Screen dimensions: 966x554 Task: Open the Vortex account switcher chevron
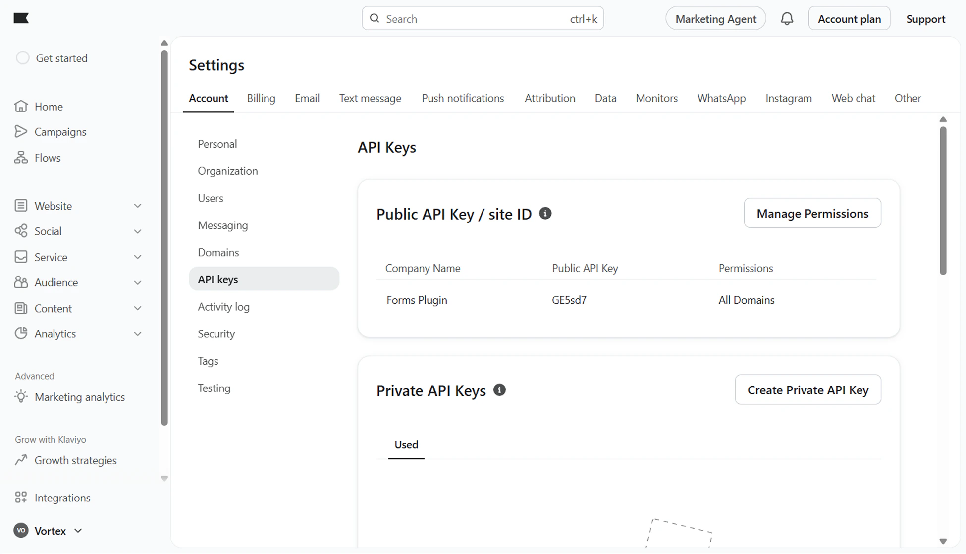(x=78, y=531)
